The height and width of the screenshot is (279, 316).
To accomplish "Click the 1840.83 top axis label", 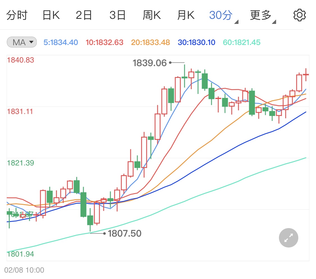I will 21,60.
